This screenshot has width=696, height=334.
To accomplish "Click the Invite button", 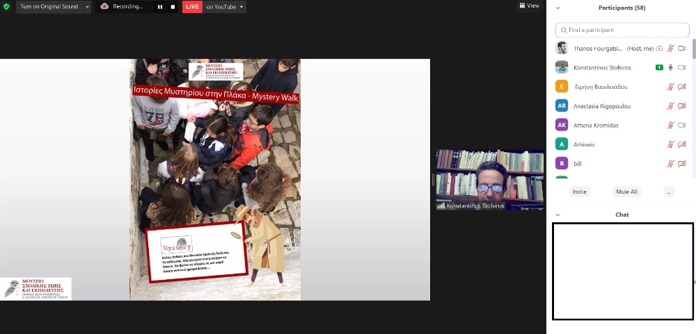I will point(580,192).
